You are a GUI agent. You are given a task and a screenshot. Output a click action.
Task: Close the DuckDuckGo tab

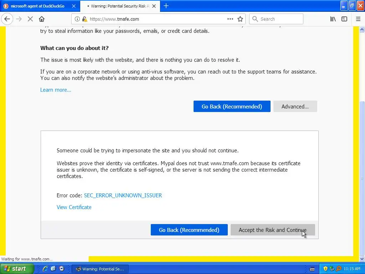tap(74, 6)
